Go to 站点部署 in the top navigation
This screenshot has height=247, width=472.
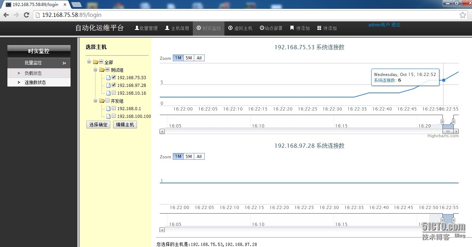(271, 28)
